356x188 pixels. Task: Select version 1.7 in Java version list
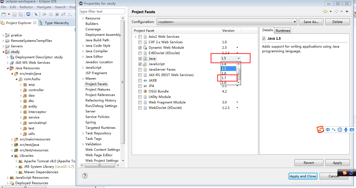point(228,78)
